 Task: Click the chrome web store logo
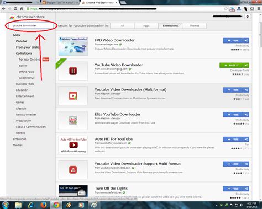pyautogui.click(x=27, y=17)
